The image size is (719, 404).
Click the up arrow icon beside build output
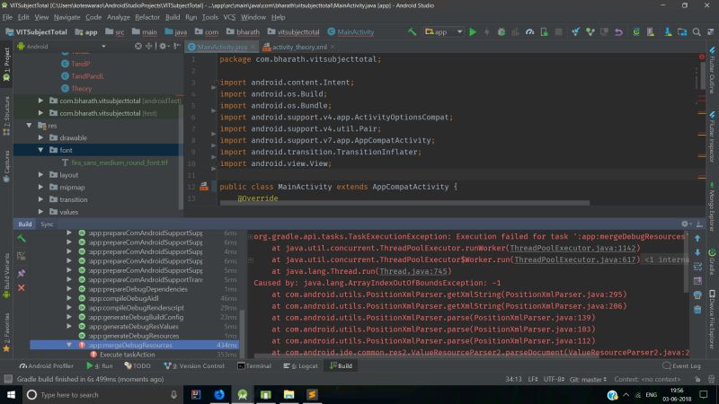(x=697, y=238)
